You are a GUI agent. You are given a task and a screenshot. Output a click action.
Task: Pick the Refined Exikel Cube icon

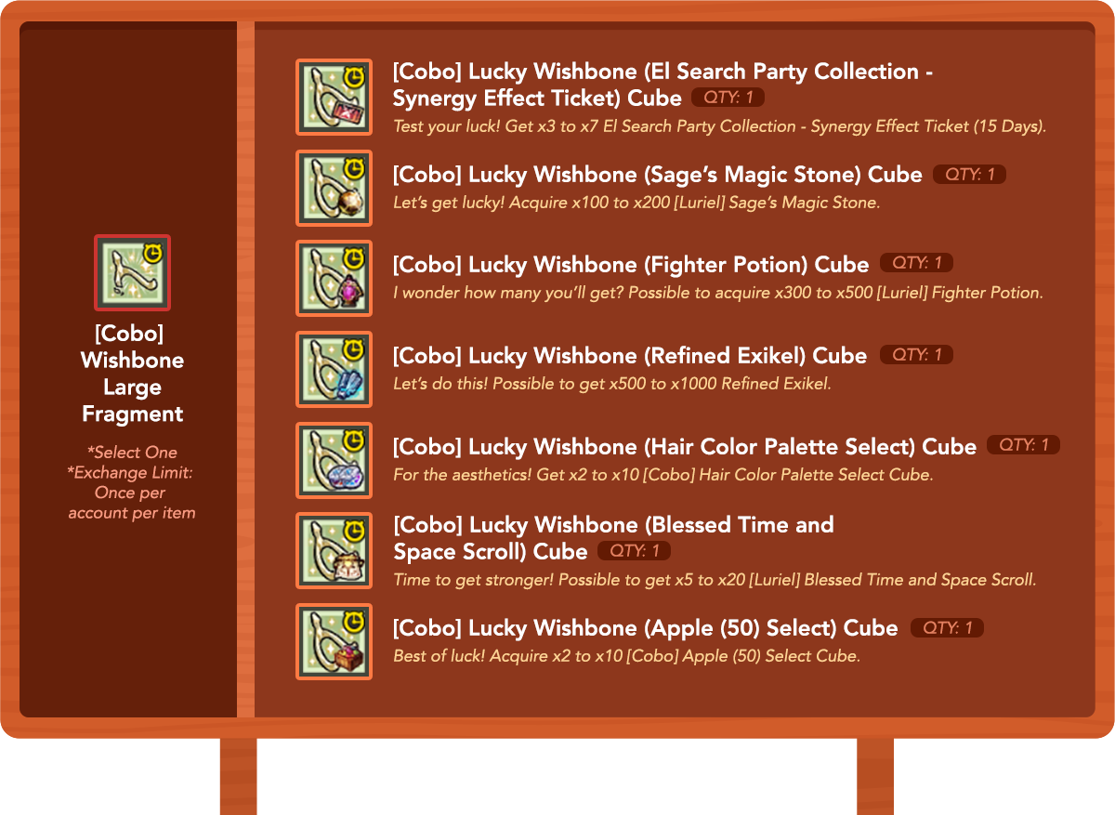point(334,369)
